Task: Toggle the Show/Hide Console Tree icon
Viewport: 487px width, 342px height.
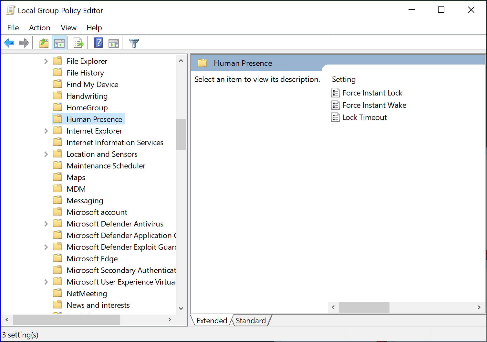Action: tap(59, 43)
